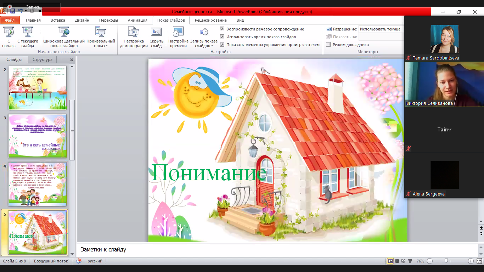The image size is (484, 272).
Task: Enable 'Режим докладчика' checkbox
Action: [328, 45]
